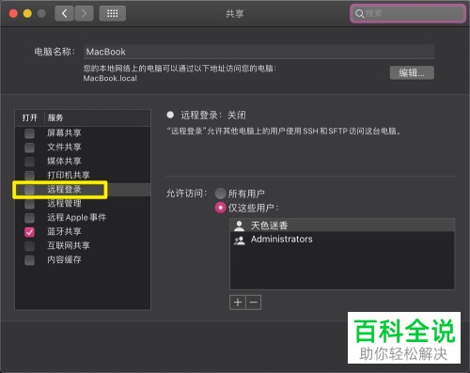The height and width of the screenshot is (373, 470).
Task: Remove the selected user with the minus button
Action: 254,303
